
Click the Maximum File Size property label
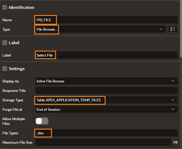17,142
